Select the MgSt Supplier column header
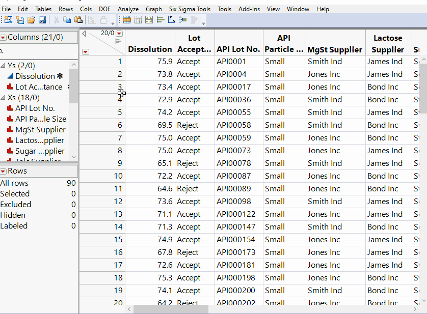Screen dimensions: 427x314 pos(335,49)
